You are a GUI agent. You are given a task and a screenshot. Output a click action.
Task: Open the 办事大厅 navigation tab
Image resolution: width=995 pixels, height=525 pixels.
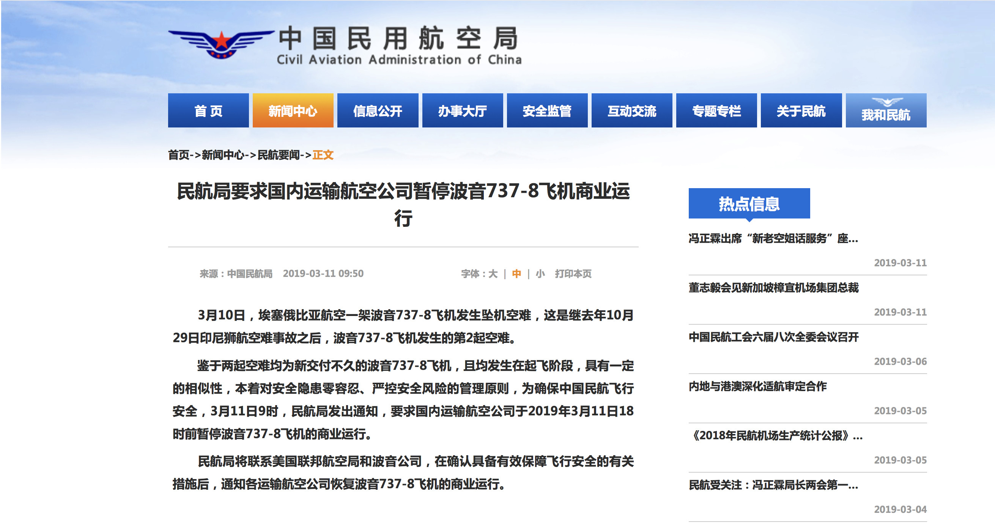462,110
